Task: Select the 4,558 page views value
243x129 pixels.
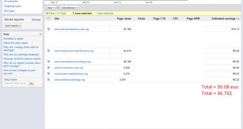Action: pos(127,68)
